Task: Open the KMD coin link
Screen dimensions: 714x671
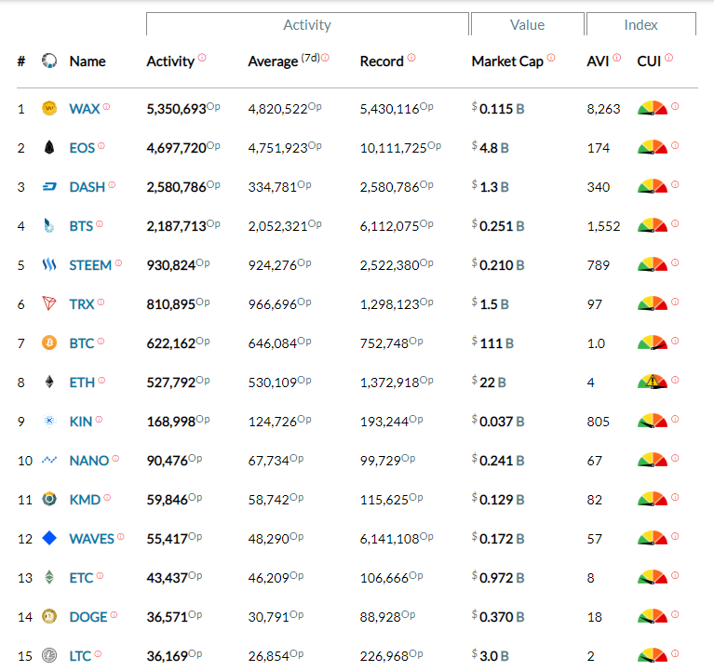Action: tap(85, 500)
